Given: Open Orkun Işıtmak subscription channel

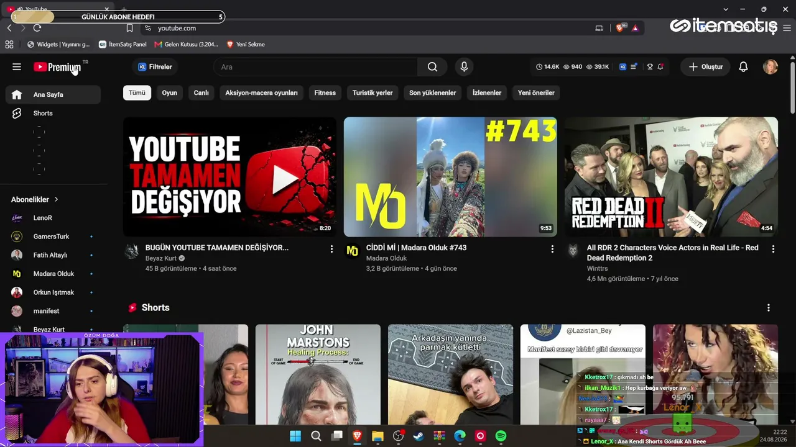Looking at the screenshot, I should click(x=53, y=292).
